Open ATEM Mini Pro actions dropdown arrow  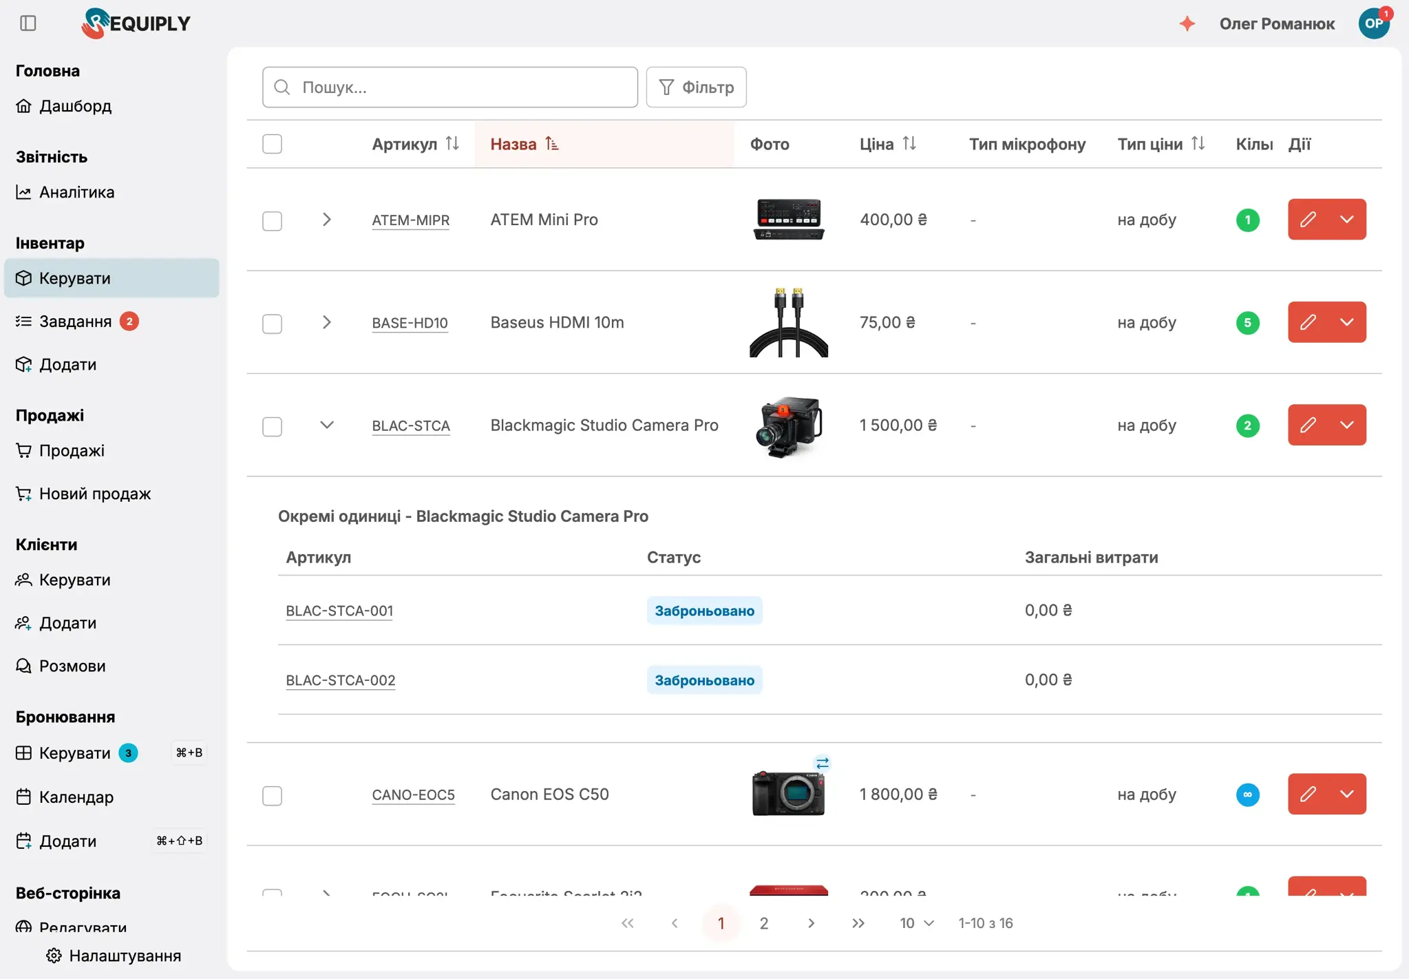tap(1347, 220)
